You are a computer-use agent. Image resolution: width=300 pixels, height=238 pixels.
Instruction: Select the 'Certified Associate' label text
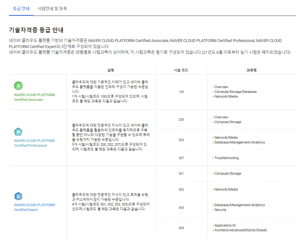tap(28, 100)
